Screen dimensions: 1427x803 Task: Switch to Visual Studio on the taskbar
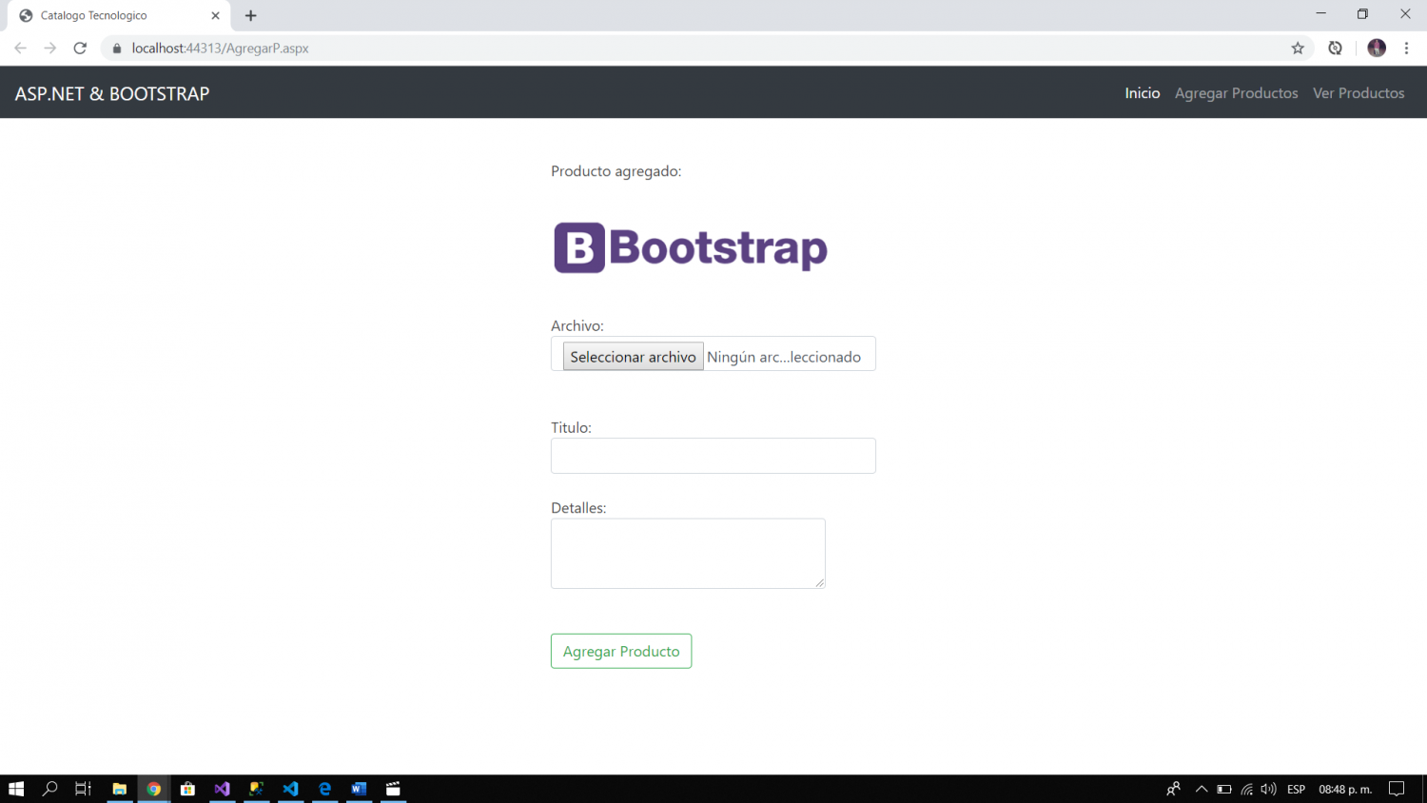(x=223, y=789)
